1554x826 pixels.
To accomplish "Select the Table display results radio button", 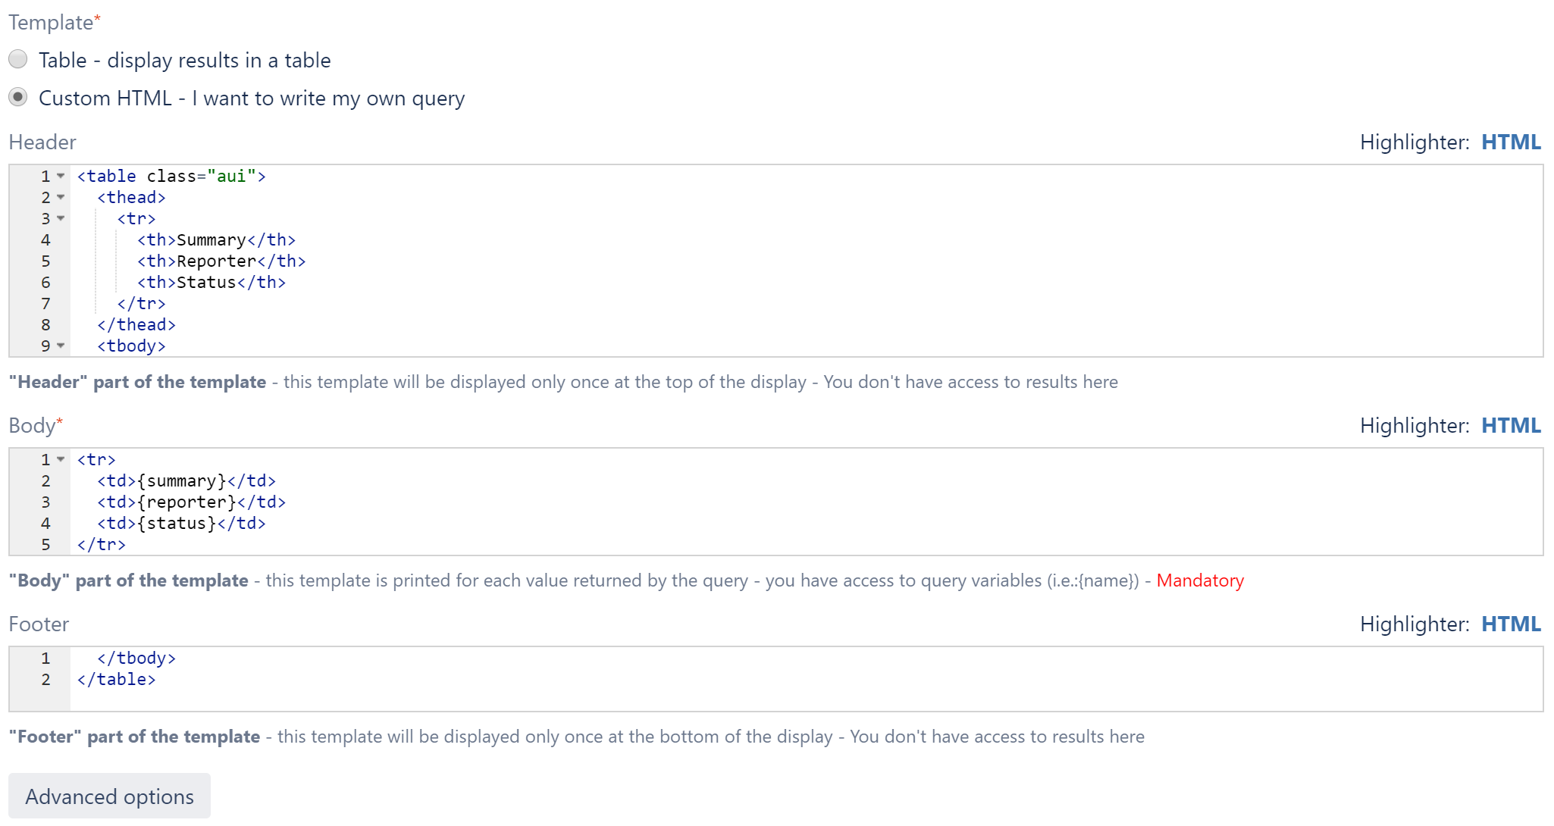I will (18, 59).
